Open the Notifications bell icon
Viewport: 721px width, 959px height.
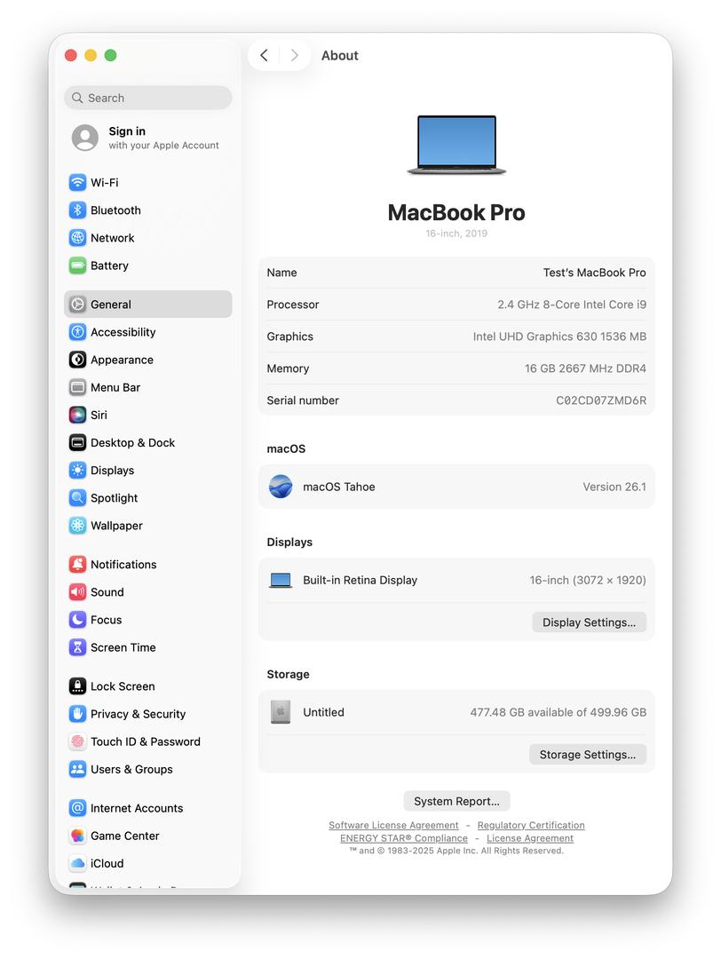pos(77,564)
